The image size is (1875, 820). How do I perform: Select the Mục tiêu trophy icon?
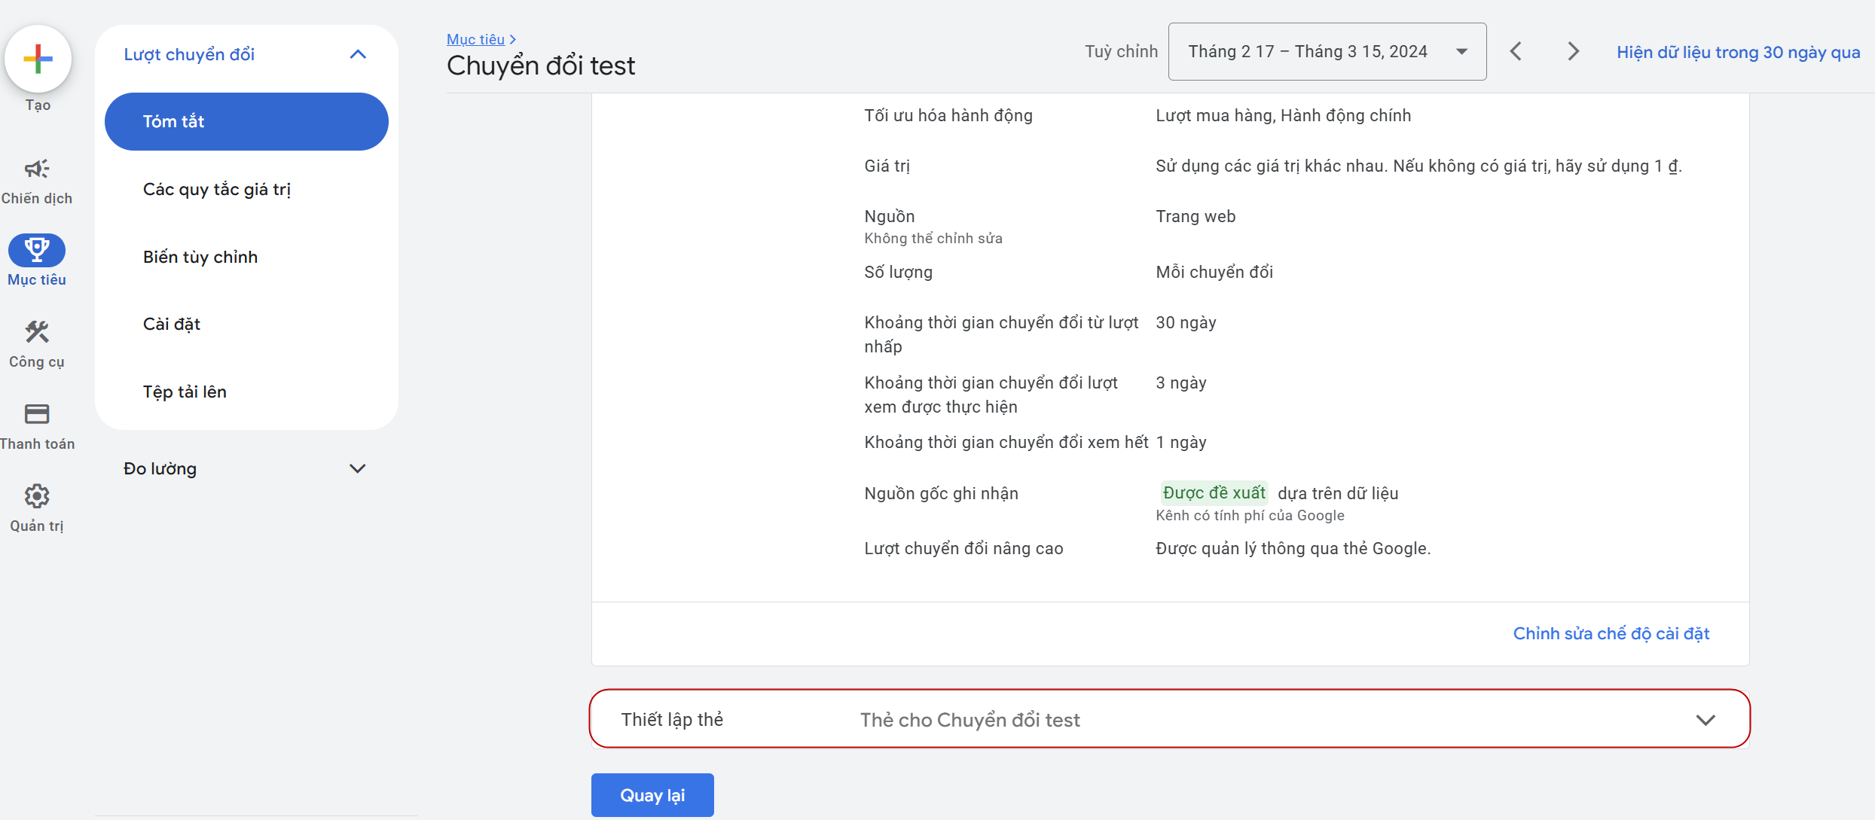[36, 250]
